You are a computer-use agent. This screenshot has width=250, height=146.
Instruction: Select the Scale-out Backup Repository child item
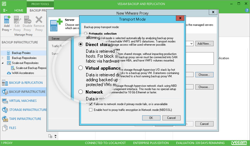[31, 68]
